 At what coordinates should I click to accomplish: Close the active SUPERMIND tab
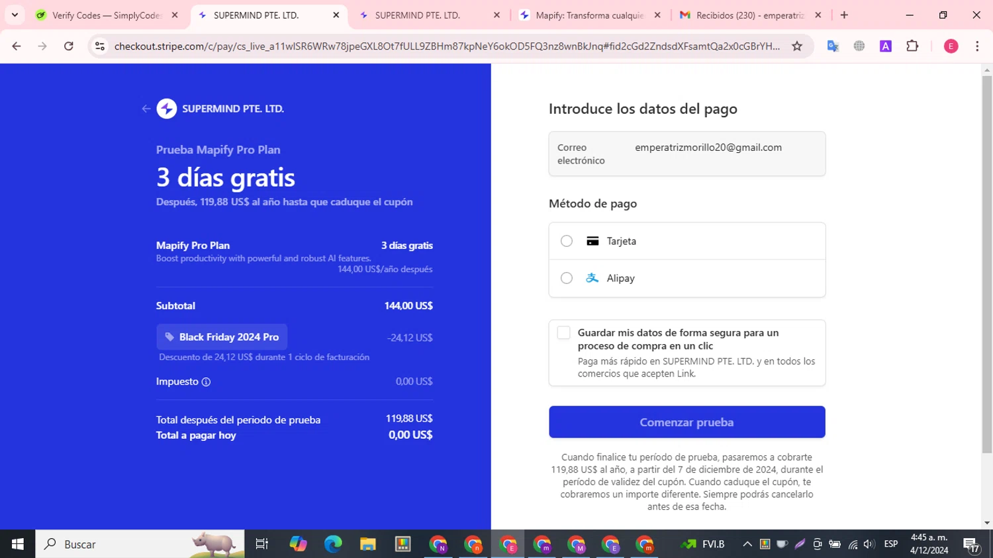pyautogui.click(x=336, y=15)
